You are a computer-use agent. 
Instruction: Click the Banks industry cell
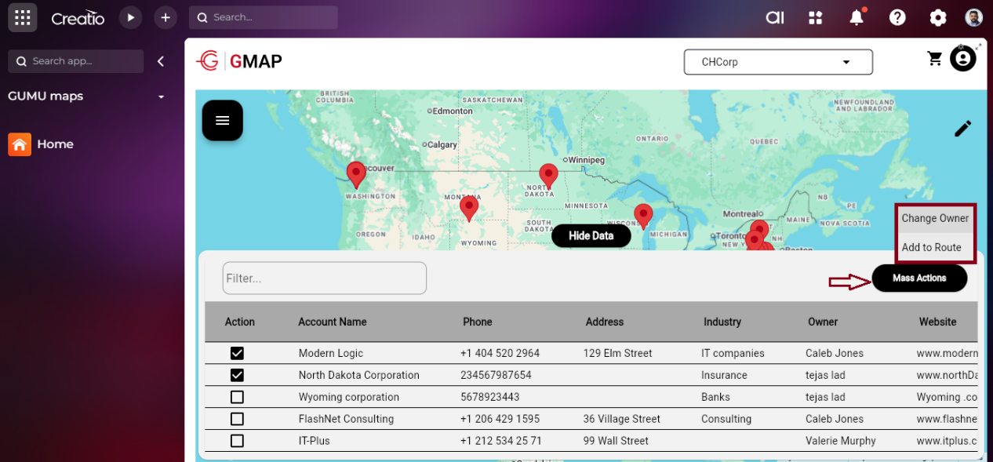(x=715, y=397)
